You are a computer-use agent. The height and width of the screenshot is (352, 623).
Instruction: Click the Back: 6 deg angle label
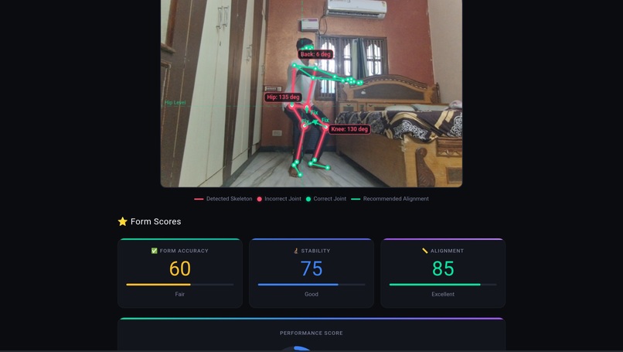(315, 54)
